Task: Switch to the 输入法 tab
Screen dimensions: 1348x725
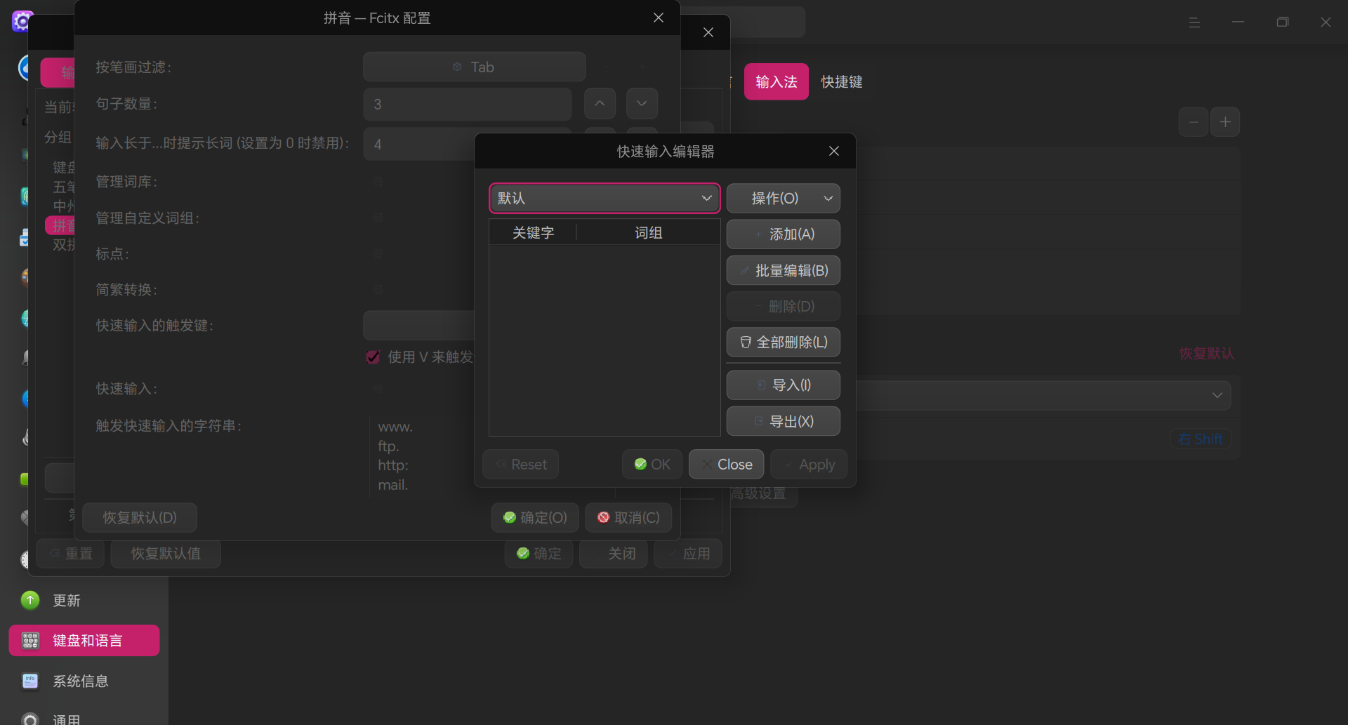Action: coord(777,82)
